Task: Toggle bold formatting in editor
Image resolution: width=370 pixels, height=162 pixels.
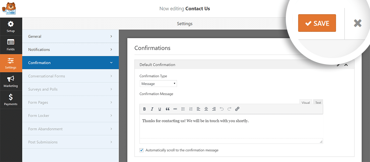Action: (x=145, y=109)
